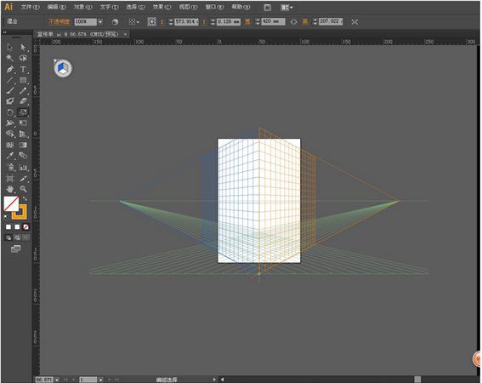Click the orange 不透明度 opacity link
The height and width of the screenshot is (383, 482).
59,22
